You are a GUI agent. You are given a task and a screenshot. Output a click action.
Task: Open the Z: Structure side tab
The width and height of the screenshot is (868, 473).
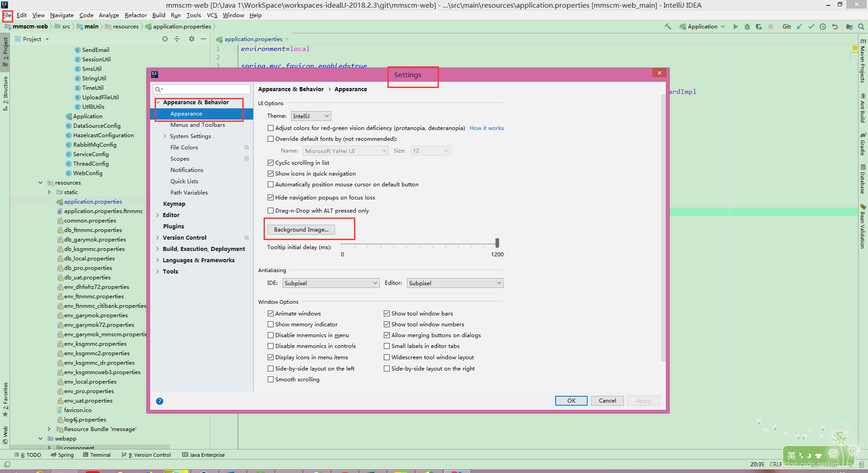click(5, 93)
